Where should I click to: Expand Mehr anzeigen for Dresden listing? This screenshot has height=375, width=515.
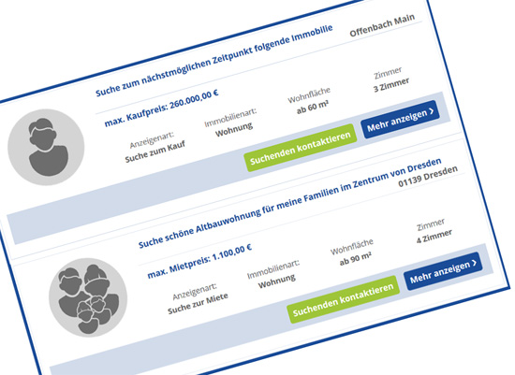pos(443,271)
